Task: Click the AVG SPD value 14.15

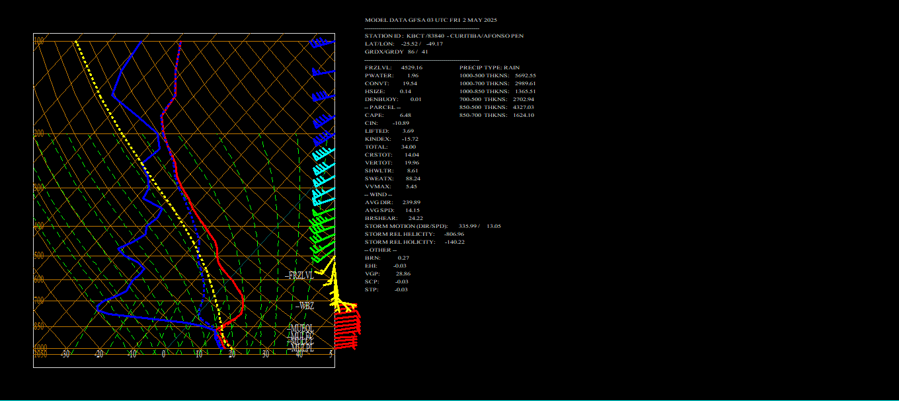Action: 412,210
